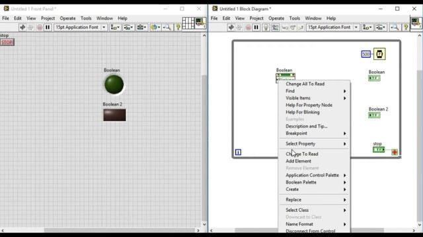Choose Help For Blinking
423x237 pixels.
[x=315, y=112]
